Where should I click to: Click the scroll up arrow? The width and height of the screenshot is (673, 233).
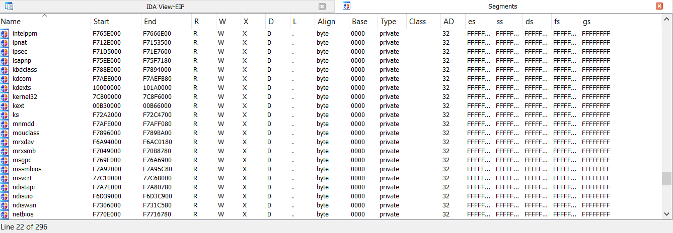click(666, 19)
